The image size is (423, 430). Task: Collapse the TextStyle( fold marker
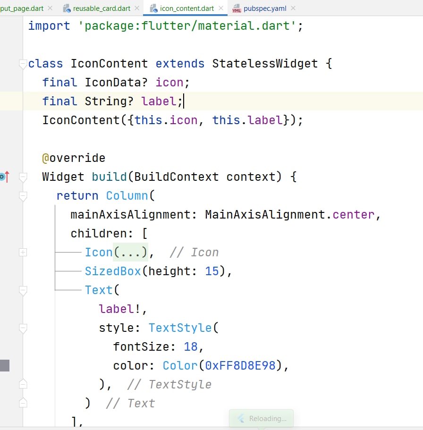(x=23, y=329)
